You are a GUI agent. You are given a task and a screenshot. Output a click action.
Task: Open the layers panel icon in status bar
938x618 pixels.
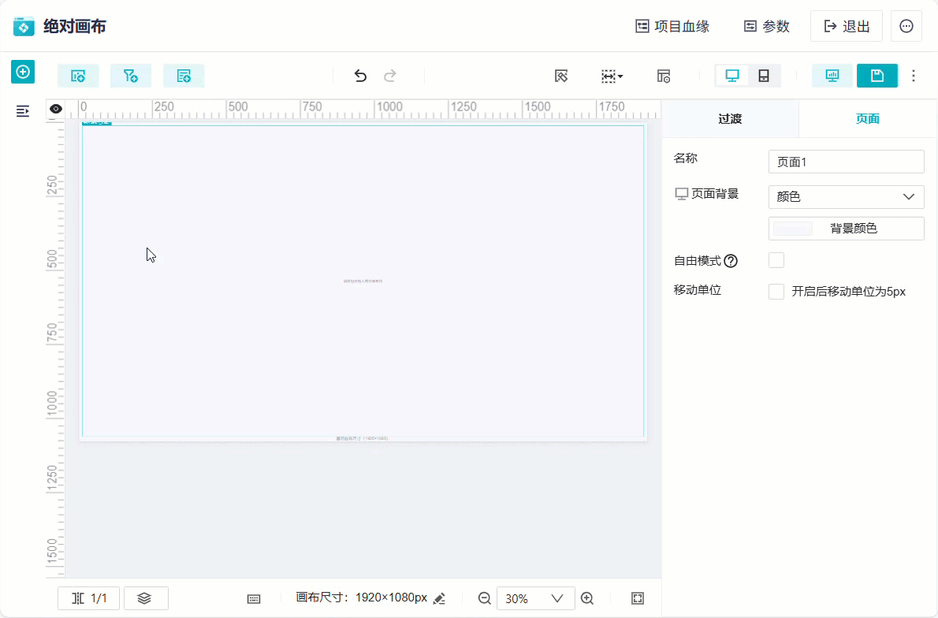pos(146,598)
